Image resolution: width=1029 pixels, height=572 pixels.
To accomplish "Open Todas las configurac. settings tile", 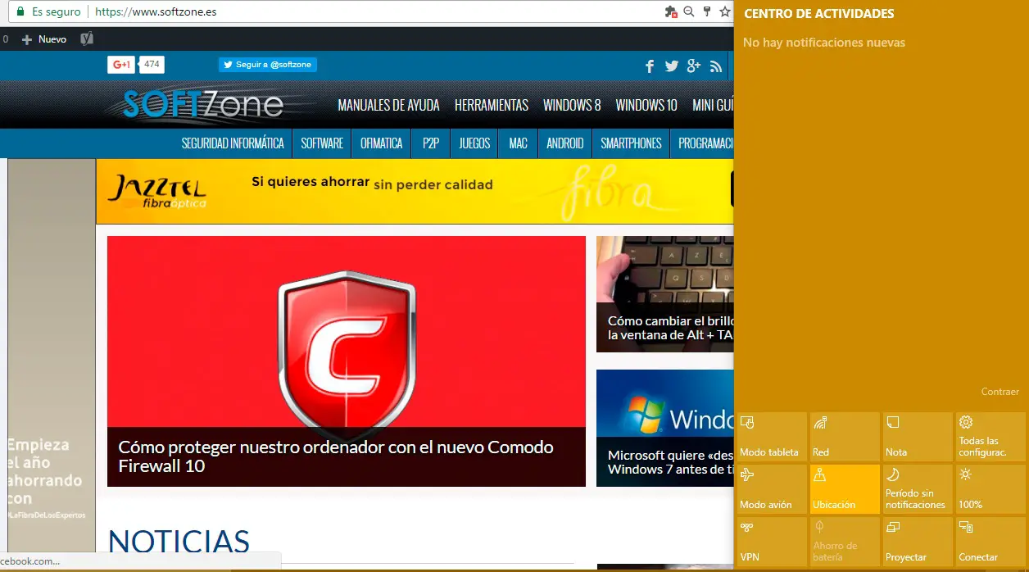I will (990, 437).
